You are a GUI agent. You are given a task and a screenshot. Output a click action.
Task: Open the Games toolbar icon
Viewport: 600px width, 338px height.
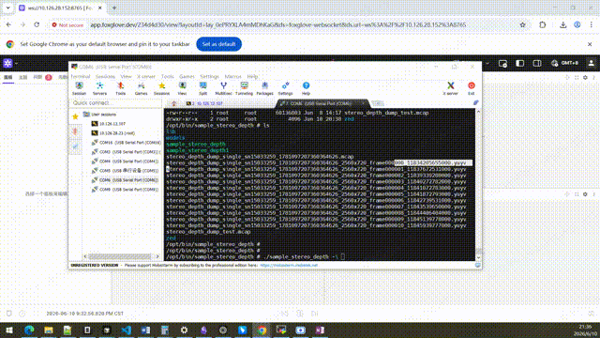click(142, 88)
